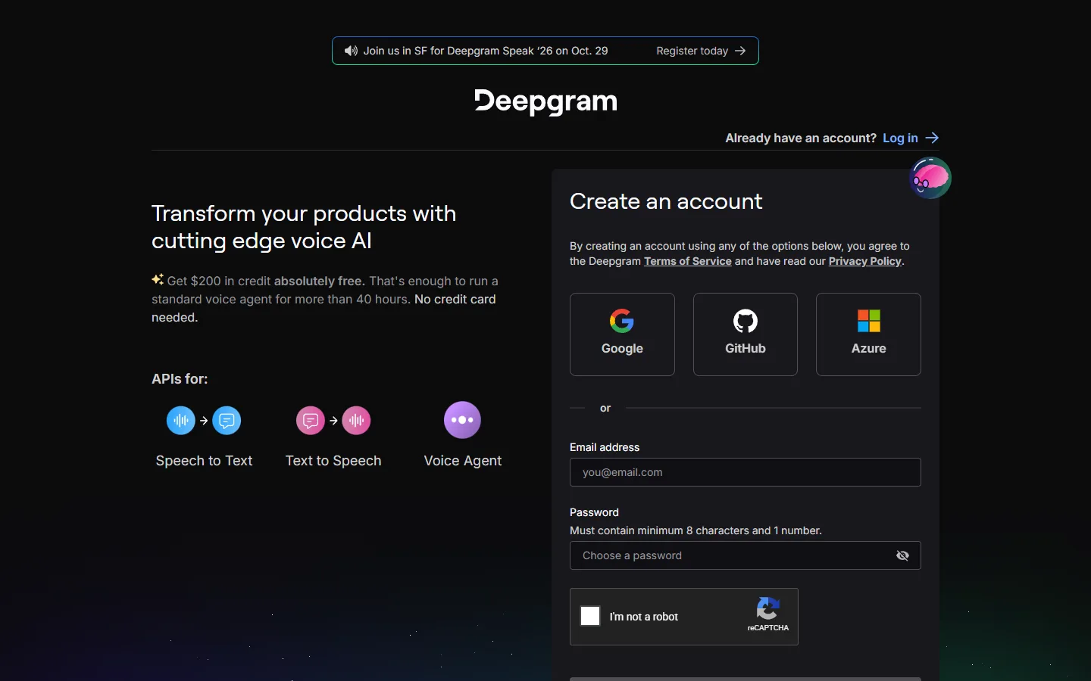The height and width of the screenshot is (681, 1091).
Task: Click the arrow icon beside Log in
Action: [x=932, y=138]
